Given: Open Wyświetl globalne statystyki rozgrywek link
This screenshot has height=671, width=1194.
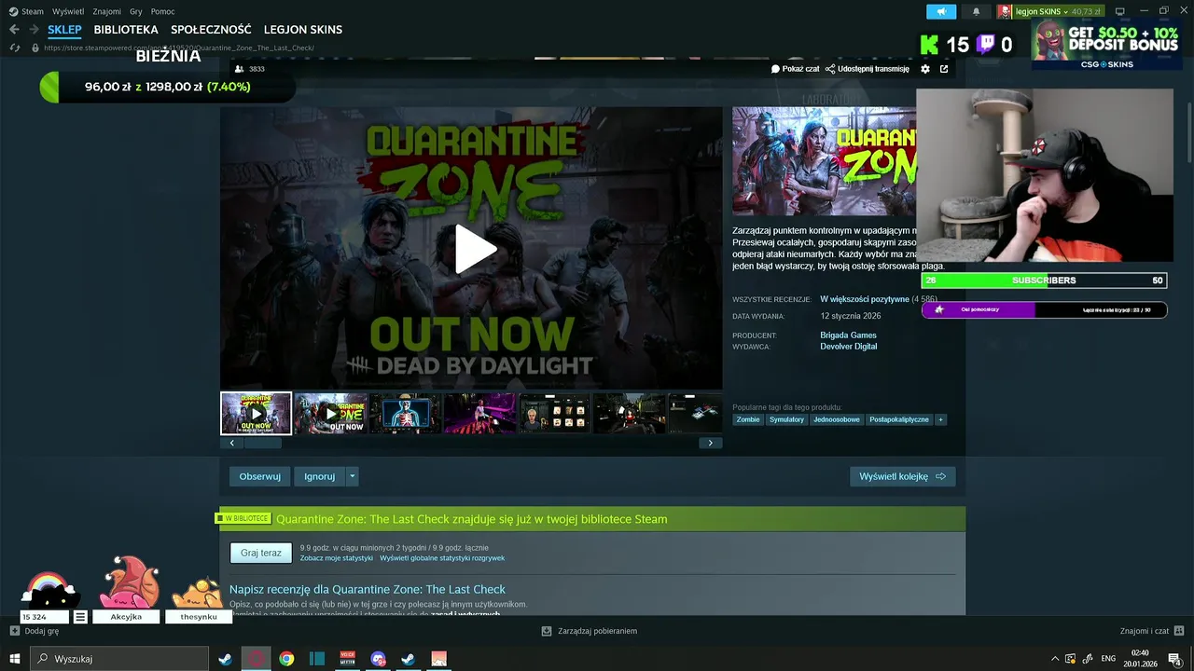Looking at the screenshot, I should click(x=442, y=558).
